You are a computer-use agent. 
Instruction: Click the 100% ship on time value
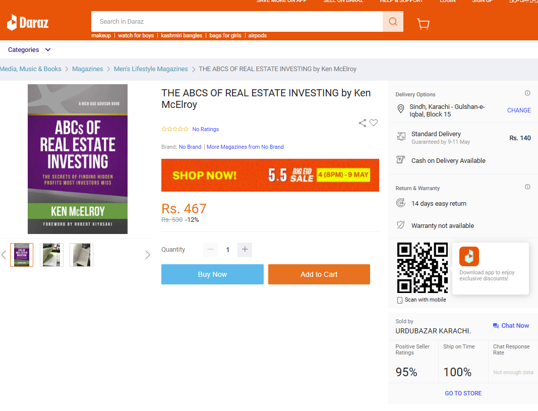point(457,372)
